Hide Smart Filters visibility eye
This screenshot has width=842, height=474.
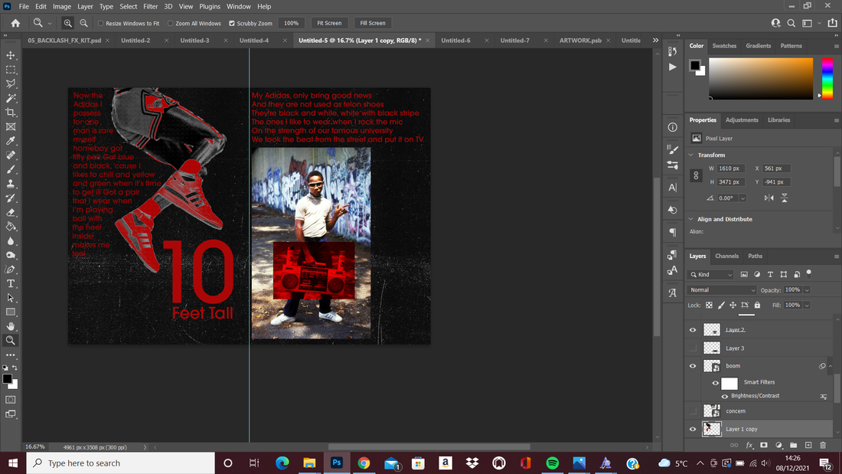pyautogui.click(x=715, y=383)
